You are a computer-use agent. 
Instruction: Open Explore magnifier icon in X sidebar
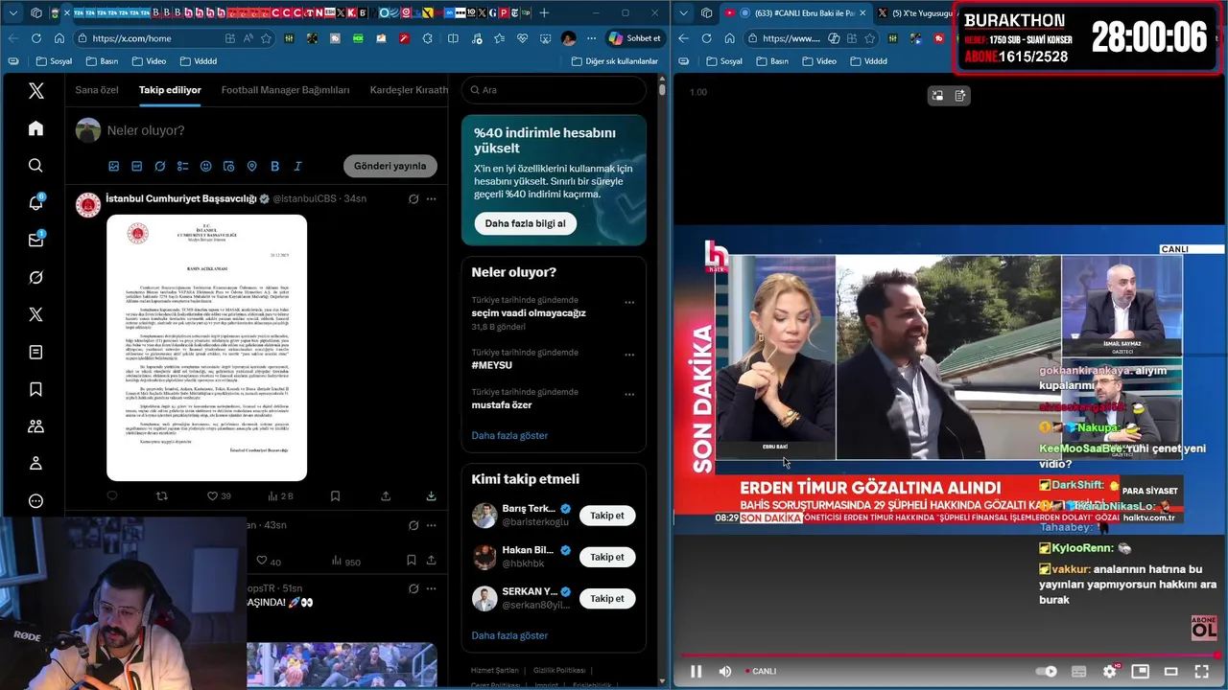[x=35, y=166]
